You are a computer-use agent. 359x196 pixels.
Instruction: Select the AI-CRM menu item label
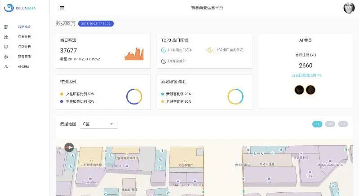tap(23, 66)
